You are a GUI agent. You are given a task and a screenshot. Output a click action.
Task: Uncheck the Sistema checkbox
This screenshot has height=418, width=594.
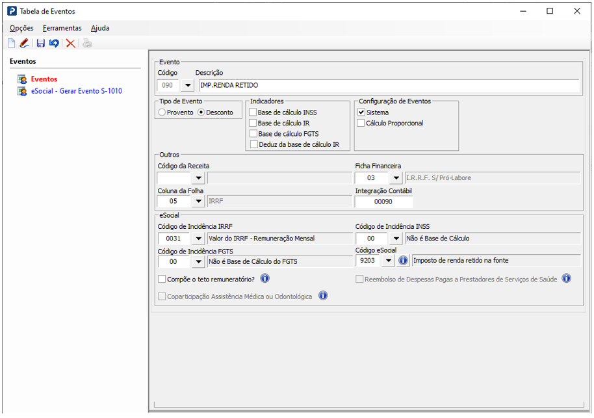pos(361,112)
